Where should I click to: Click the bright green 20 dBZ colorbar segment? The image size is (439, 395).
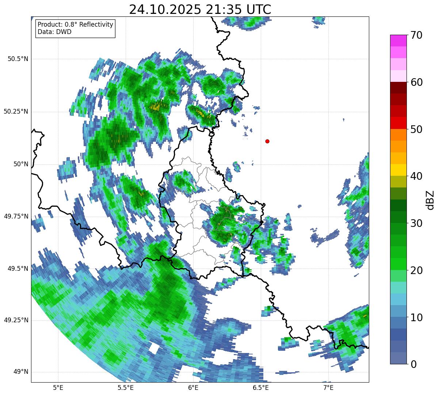(x=398, y=264)
